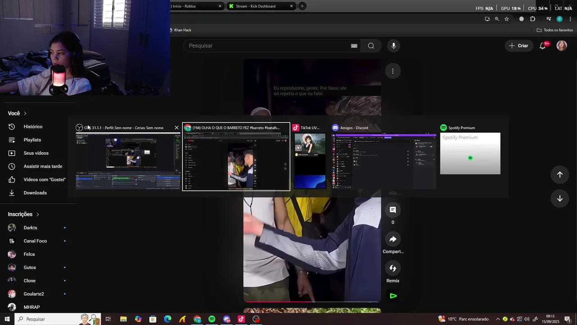Open Vídeos com "Gostei" list
Screen dimensions: 577x325
[x=38, y=180]
